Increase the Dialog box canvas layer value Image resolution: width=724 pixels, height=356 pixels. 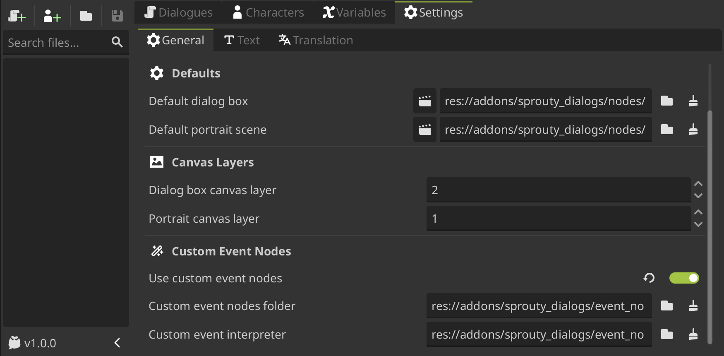click(698, 184)
